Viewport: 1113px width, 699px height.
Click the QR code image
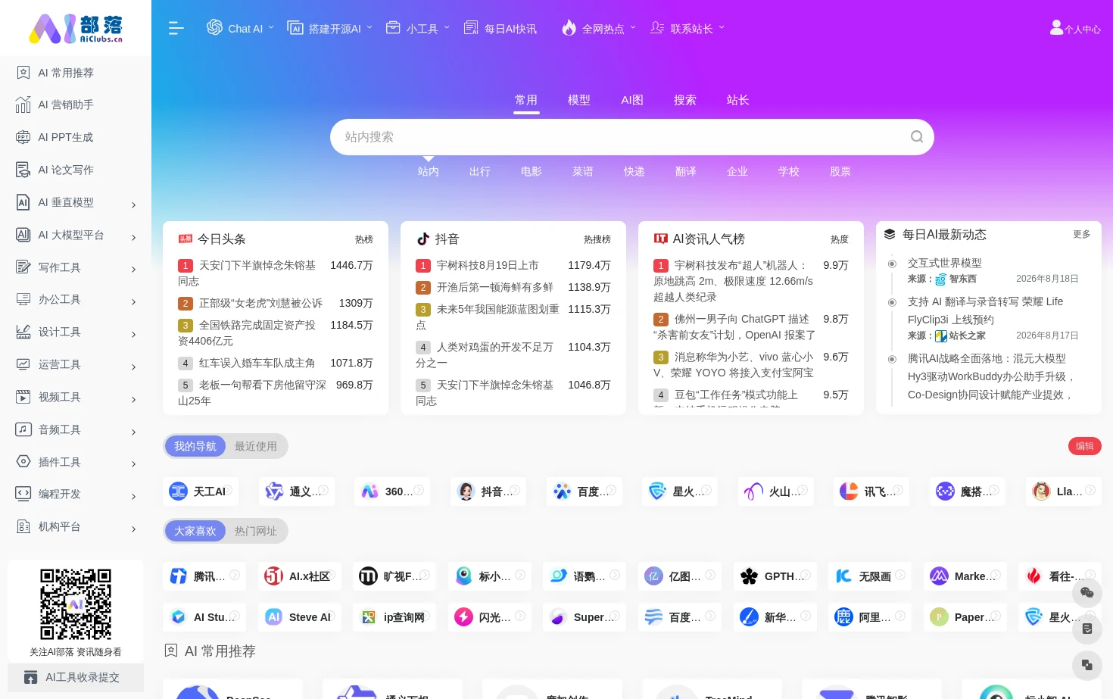pyautogui.click(x=76, y=604)
